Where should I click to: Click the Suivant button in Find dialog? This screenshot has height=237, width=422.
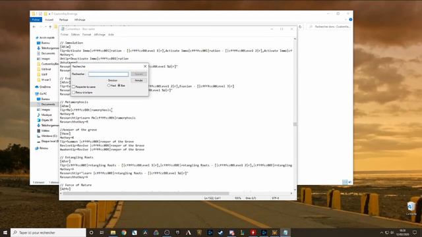(138, 74)
